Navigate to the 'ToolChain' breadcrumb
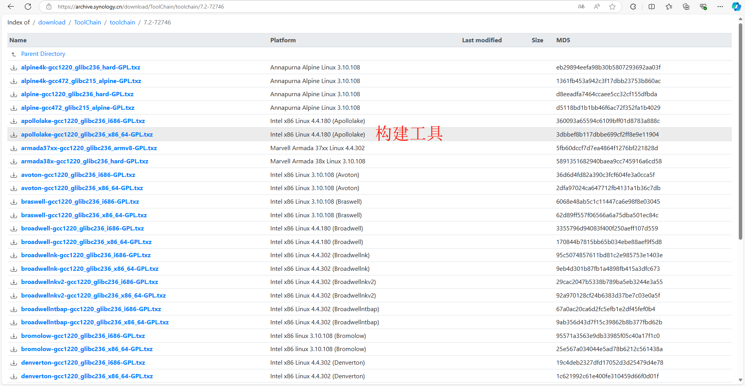This screenshot has width=745, height=386. [x=87, y=23]
